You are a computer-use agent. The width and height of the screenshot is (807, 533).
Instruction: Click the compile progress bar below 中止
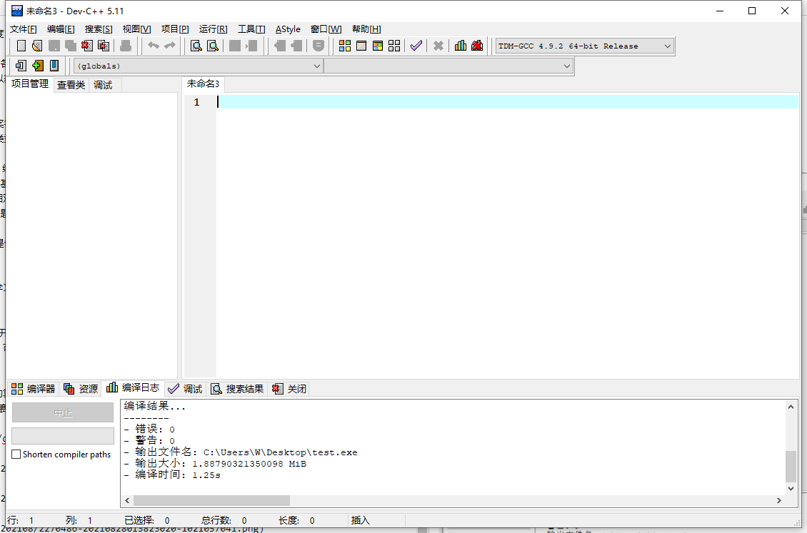point(63,436)
